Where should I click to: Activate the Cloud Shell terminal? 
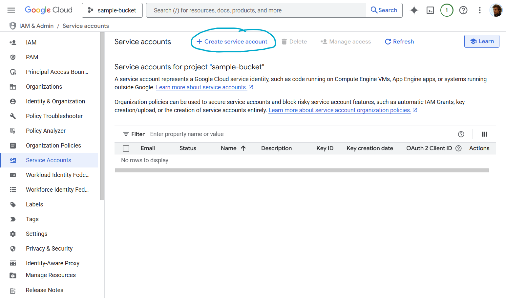[430, 10]
